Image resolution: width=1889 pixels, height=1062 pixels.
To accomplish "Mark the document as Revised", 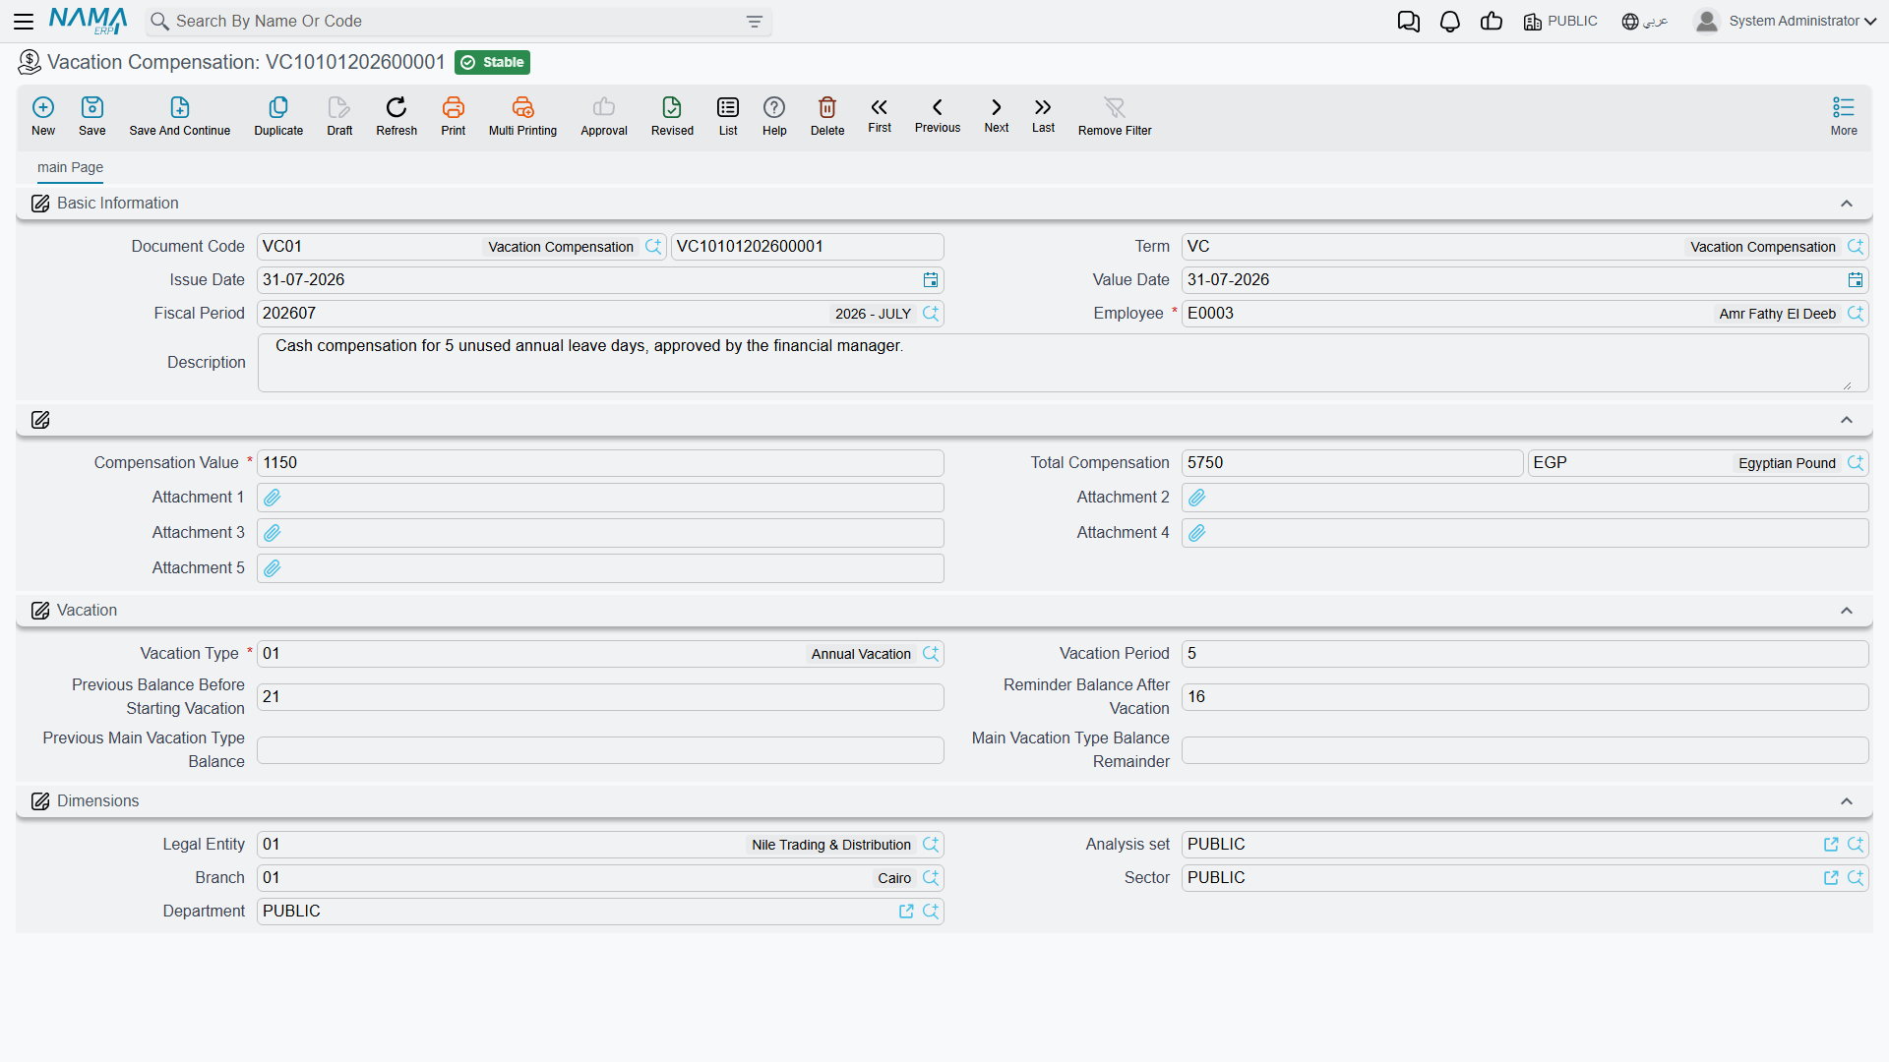I will click(x=672, y=116).
